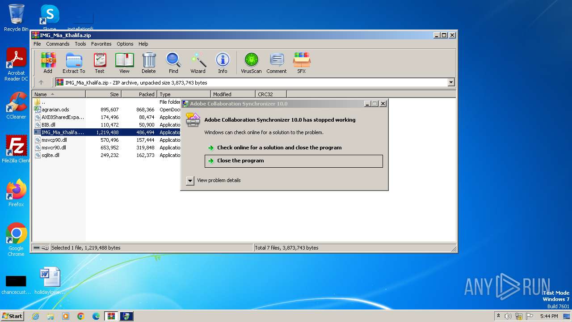Sort by Size column header
The image size is (572, 322).
click(x=104, y=94)
